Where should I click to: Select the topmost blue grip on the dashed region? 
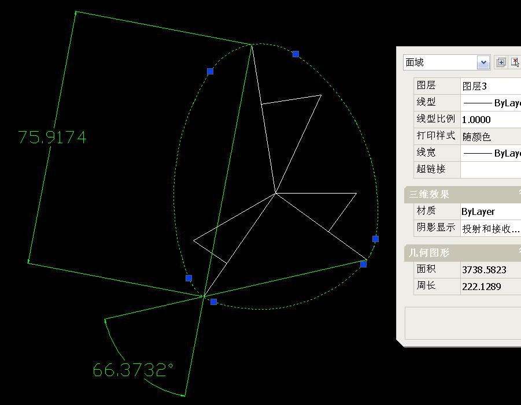click(x=295, y=54)
